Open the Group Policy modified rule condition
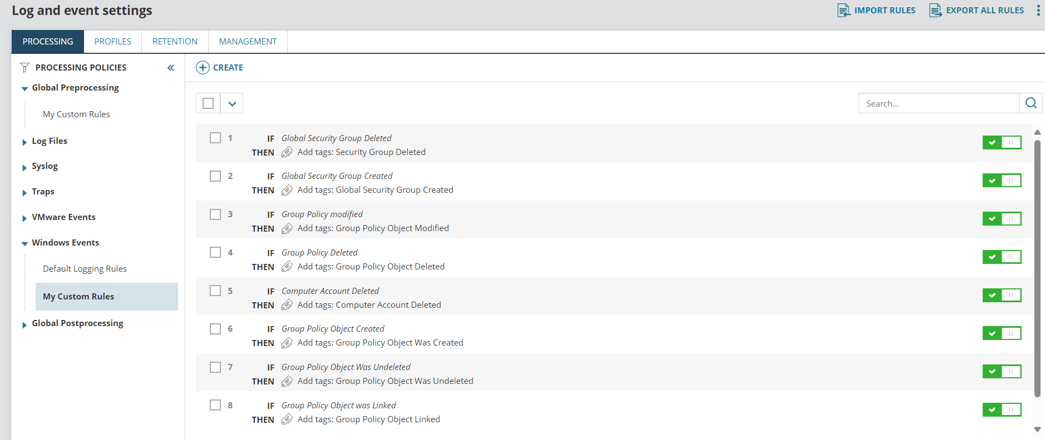Viewport: 1045px width, 440px height. 322,214
